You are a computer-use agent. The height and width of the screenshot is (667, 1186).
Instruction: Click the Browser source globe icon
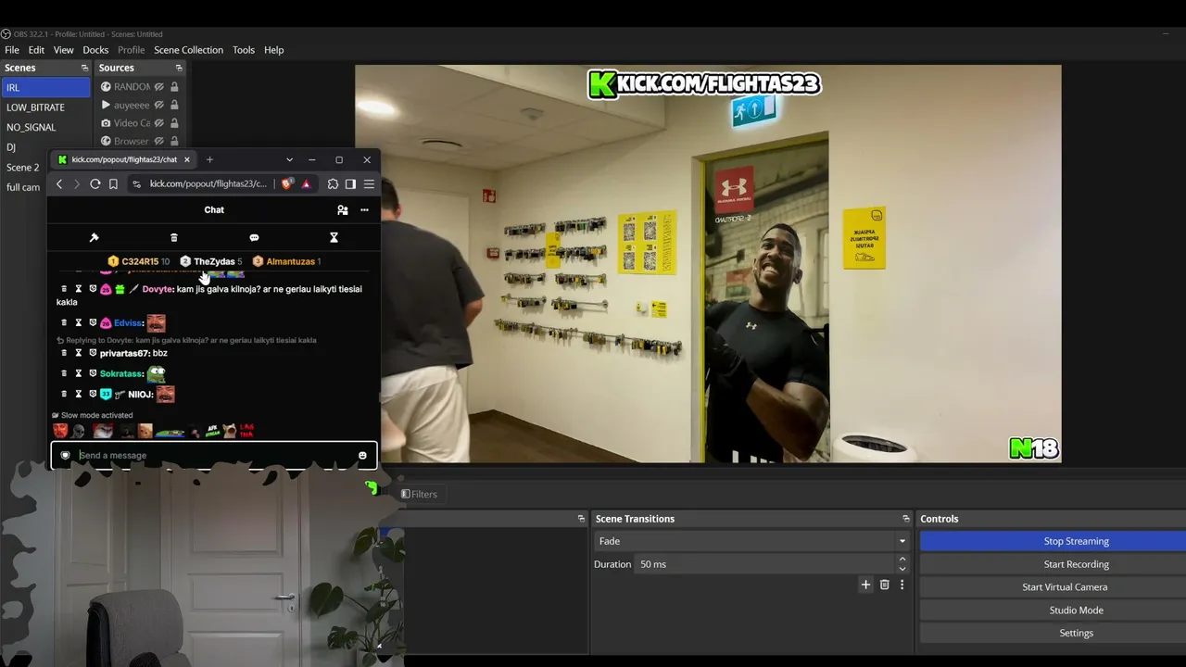106,141
